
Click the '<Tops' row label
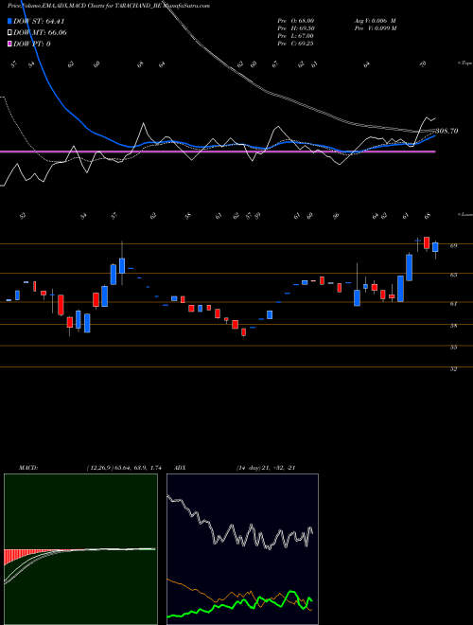click(464, 63)
